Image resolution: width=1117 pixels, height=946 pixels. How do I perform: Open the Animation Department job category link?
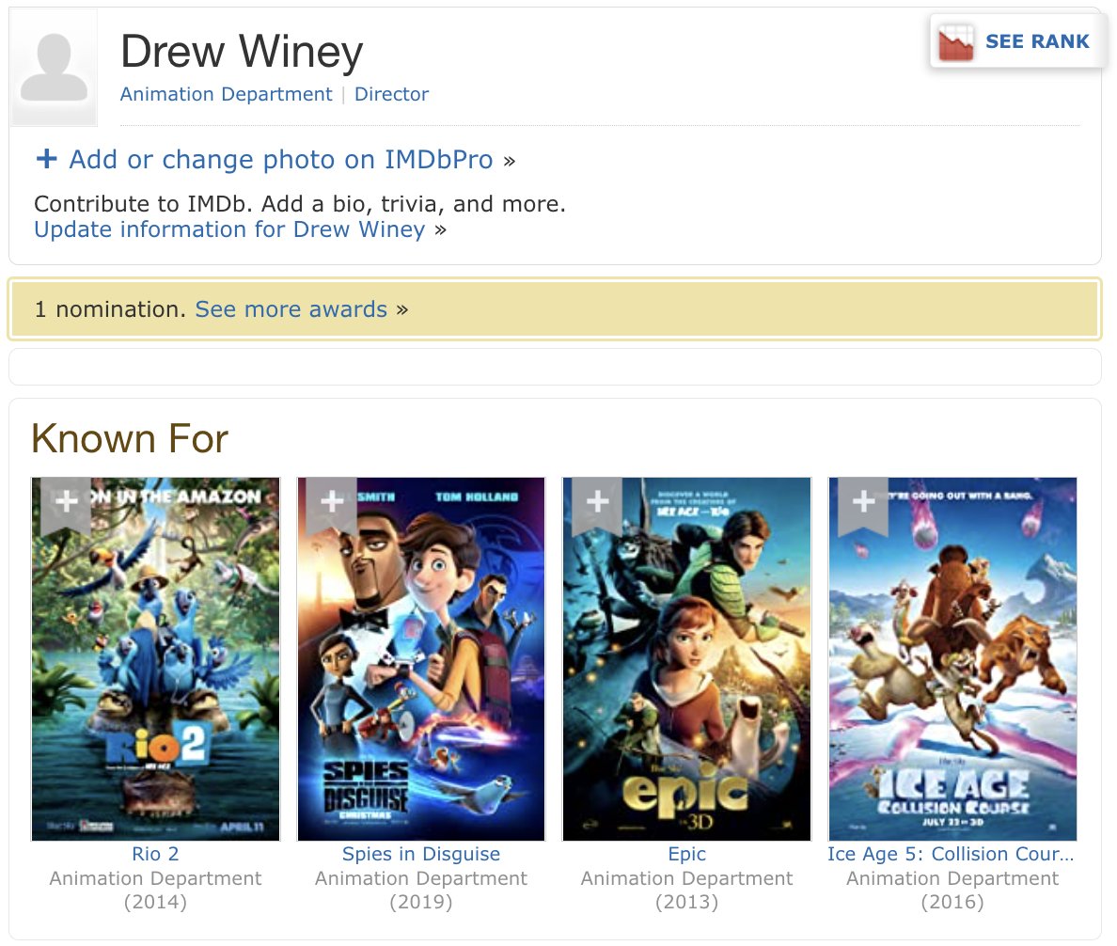226,94
